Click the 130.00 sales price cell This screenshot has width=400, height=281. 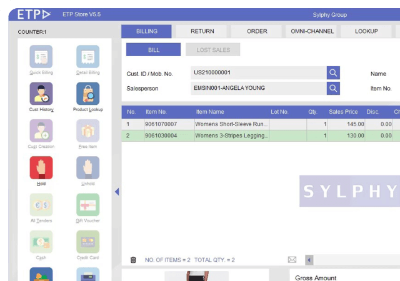tap(346, 136)
